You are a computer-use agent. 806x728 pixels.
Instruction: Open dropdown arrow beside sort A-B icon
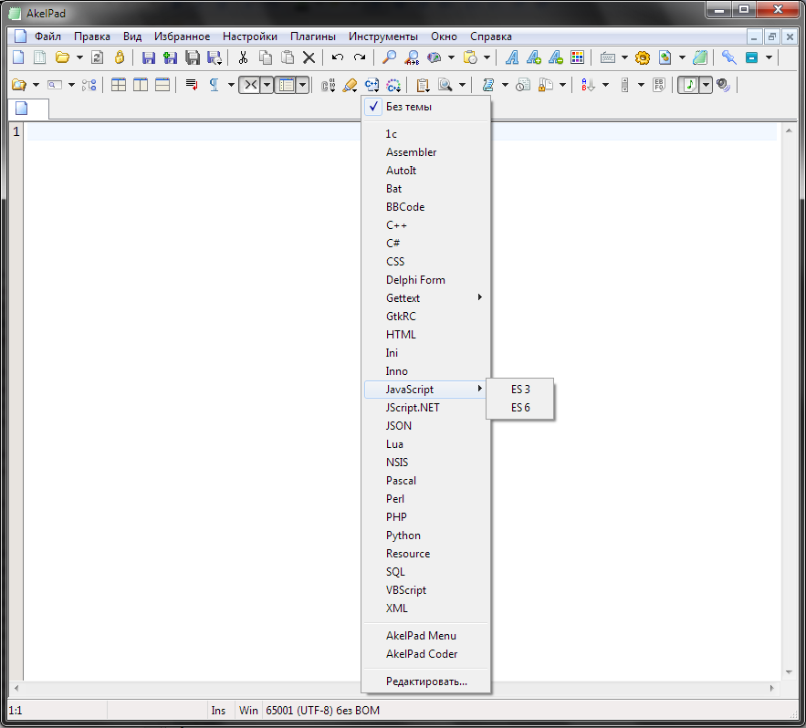coord(605,85)
